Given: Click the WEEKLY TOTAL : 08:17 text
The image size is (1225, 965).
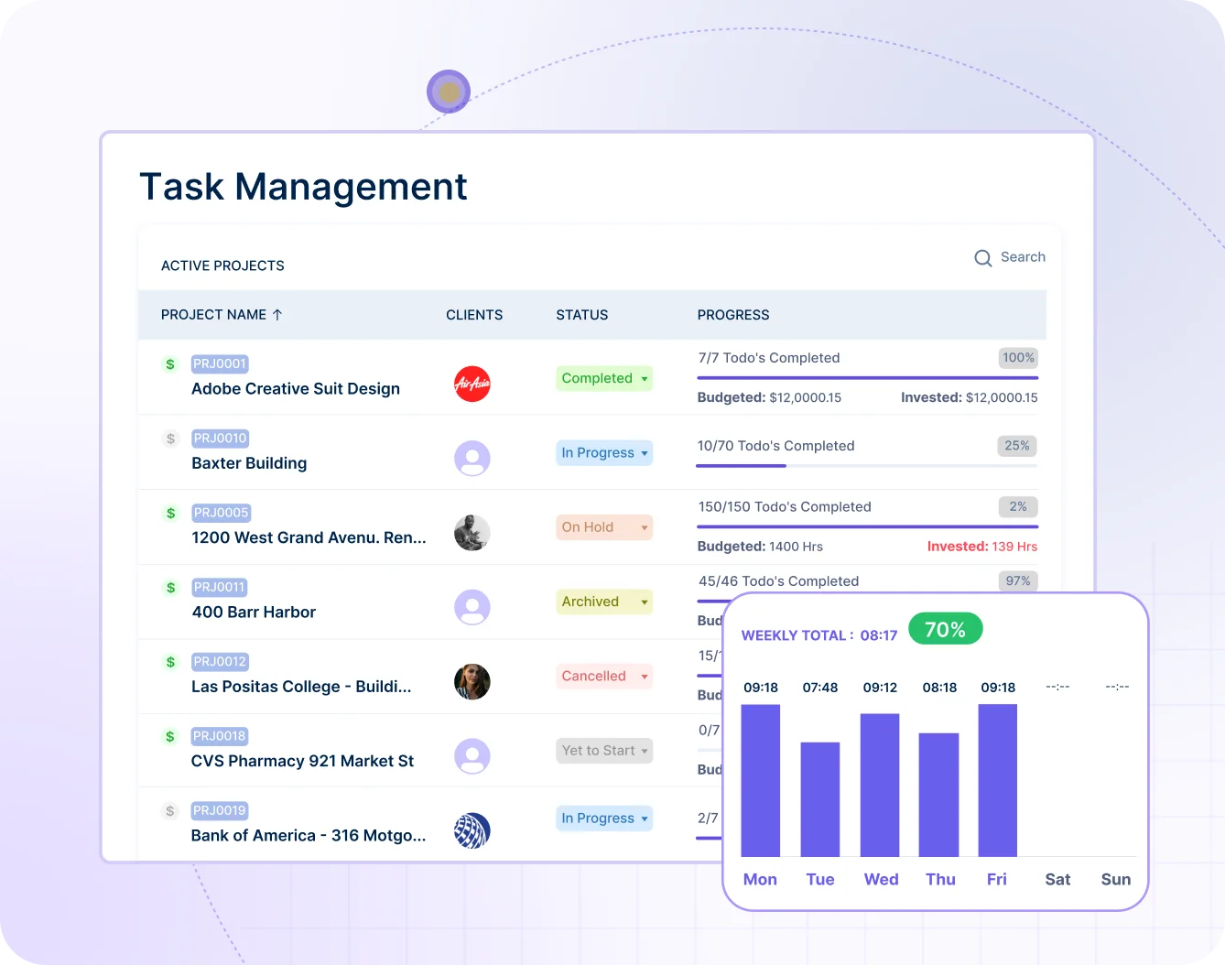Looking at the screenshot, I should (x=819, y=635).
